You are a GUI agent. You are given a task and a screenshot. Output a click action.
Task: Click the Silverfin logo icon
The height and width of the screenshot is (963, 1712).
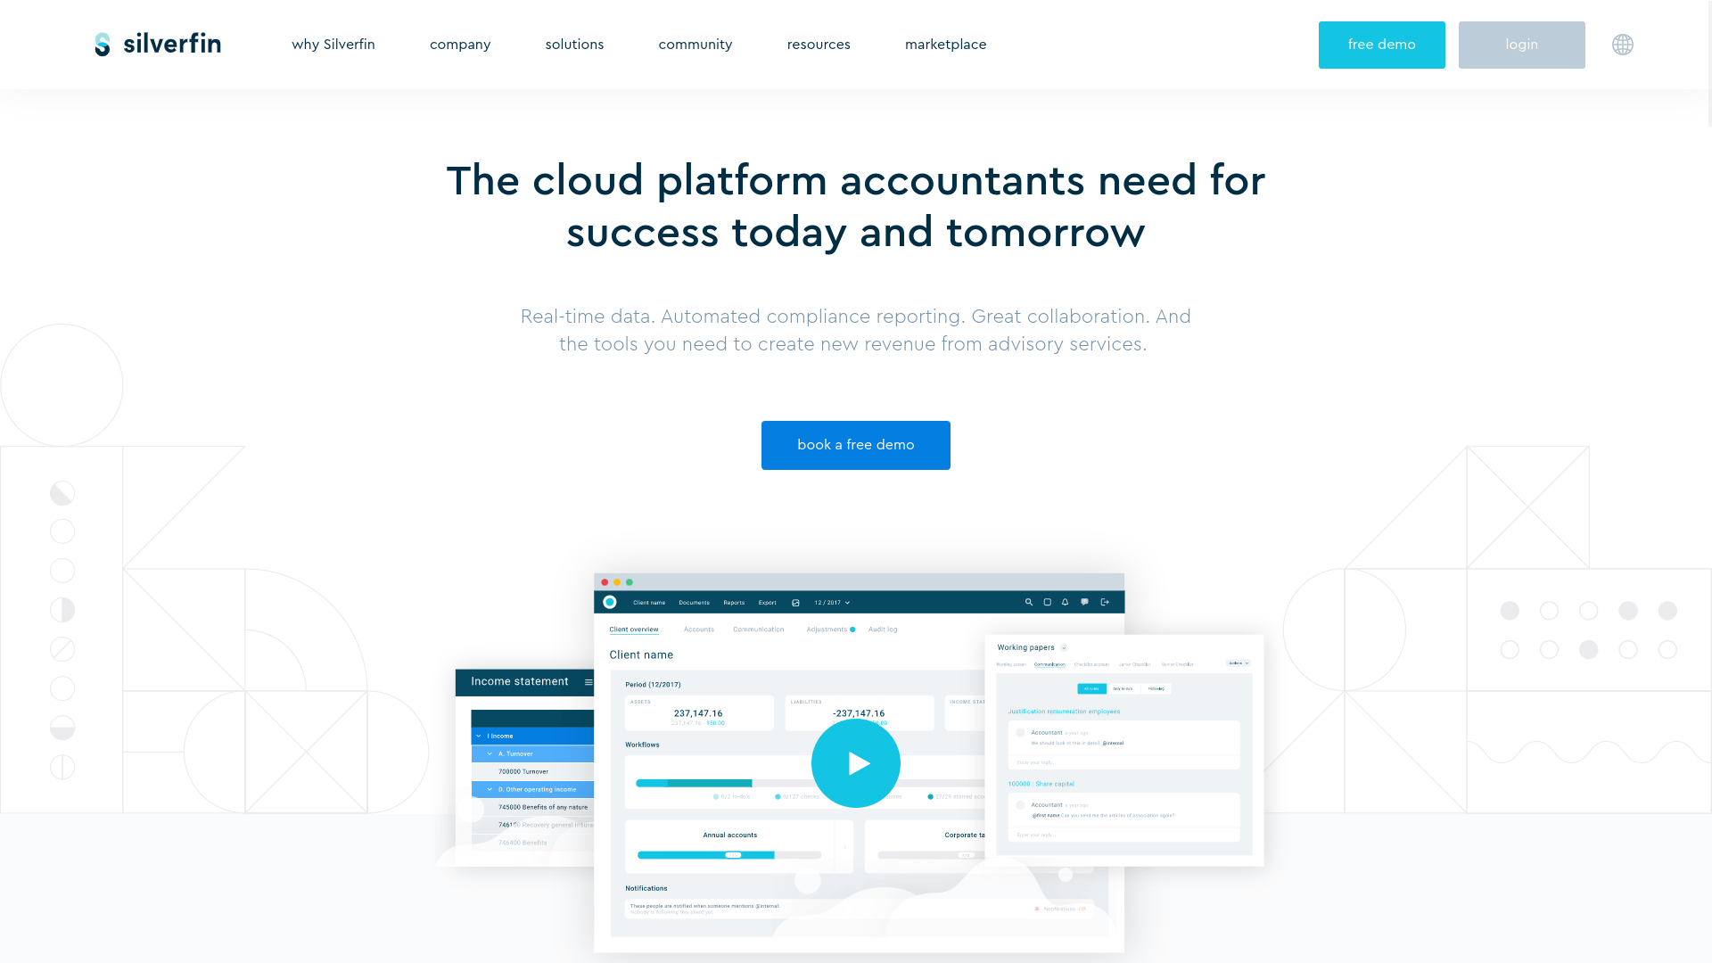pos(103,44)
